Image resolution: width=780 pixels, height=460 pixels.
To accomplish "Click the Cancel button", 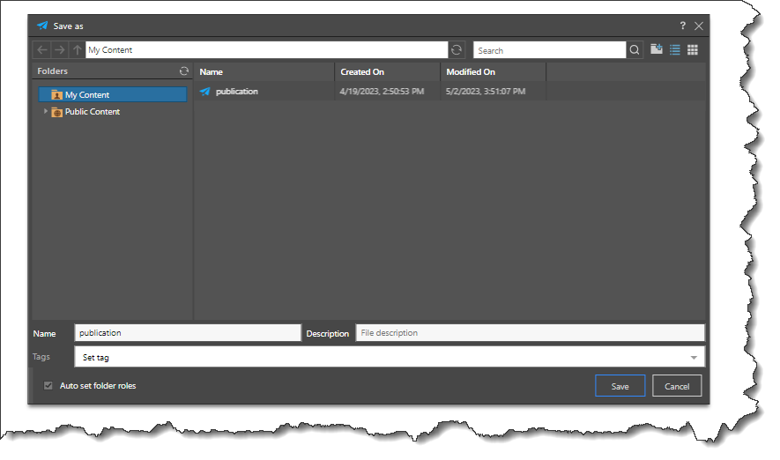I will tap(677, 386).
